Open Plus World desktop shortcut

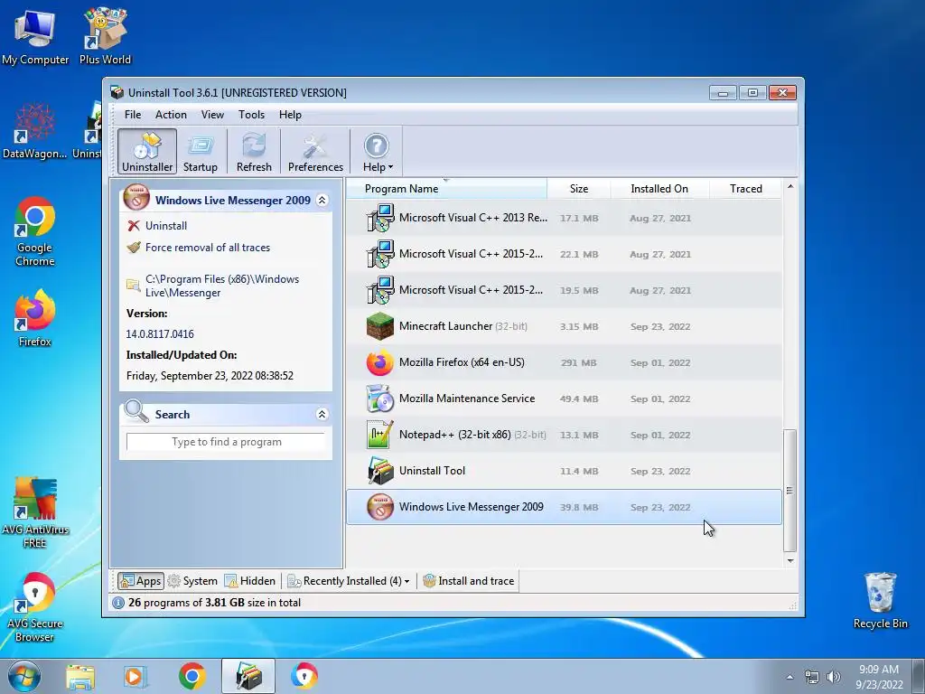(105, 36)
